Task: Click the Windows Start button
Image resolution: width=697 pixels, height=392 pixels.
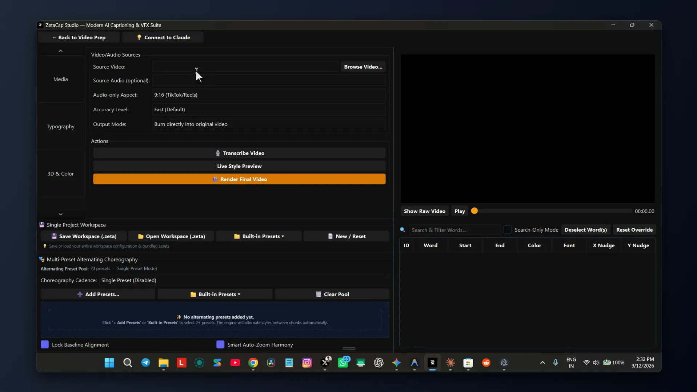Action: coord(109,363)
